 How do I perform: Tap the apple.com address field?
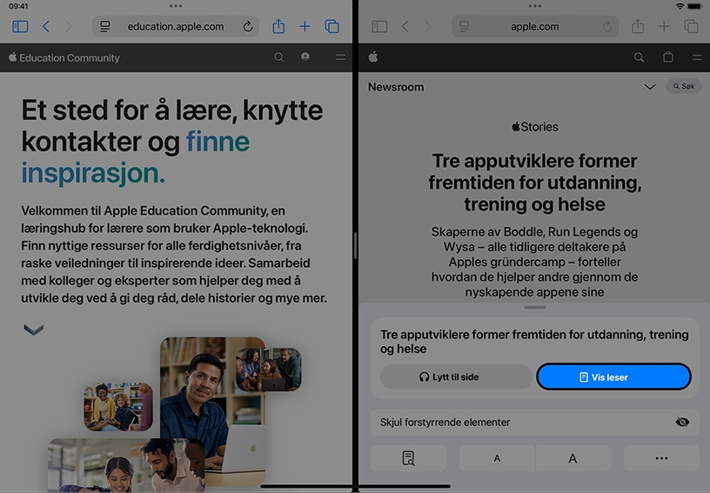[x=535, y=27]
